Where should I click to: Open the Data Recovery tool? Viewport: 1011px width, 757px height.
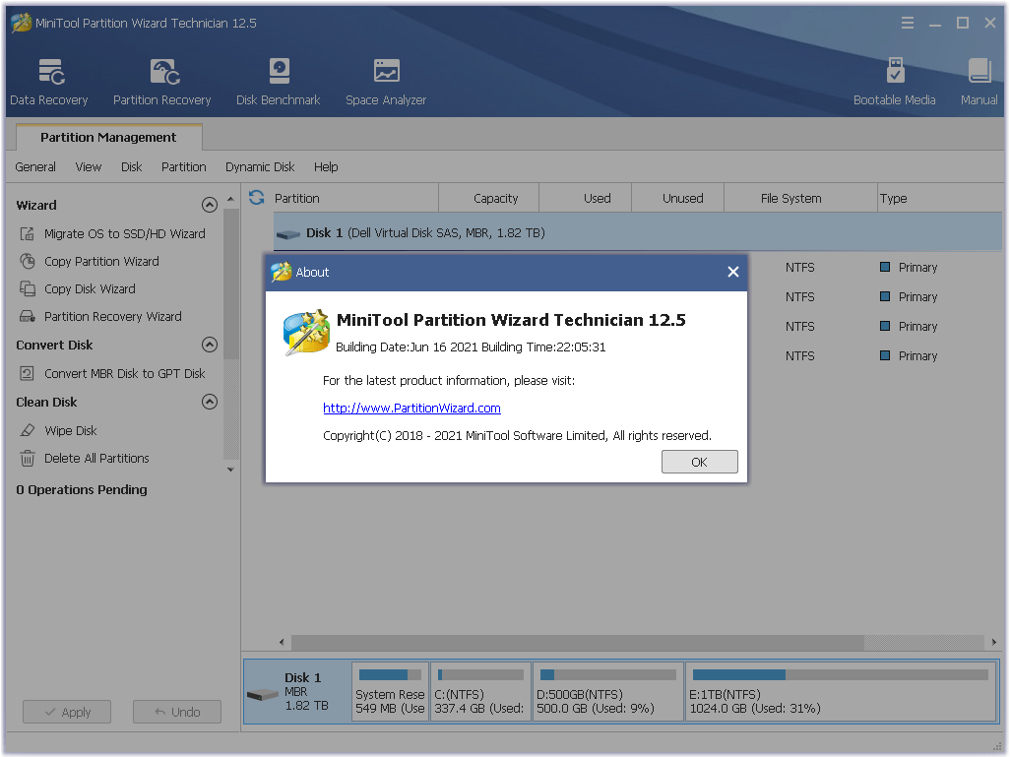49,82
